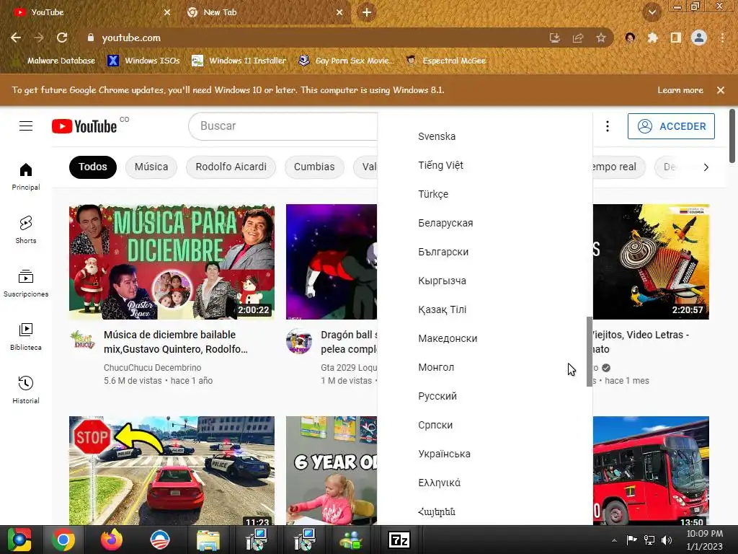Open the Malware Database bookmark
The image size is (738, 554).
tap(54, 61)
